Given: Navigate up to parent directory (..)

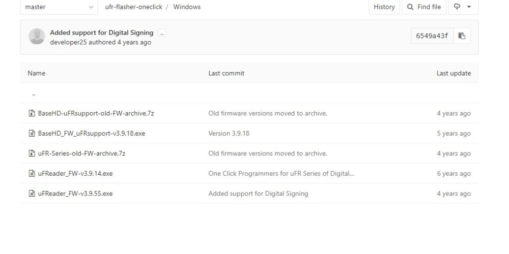Looking at the screenshot, I should pos(34,94).
